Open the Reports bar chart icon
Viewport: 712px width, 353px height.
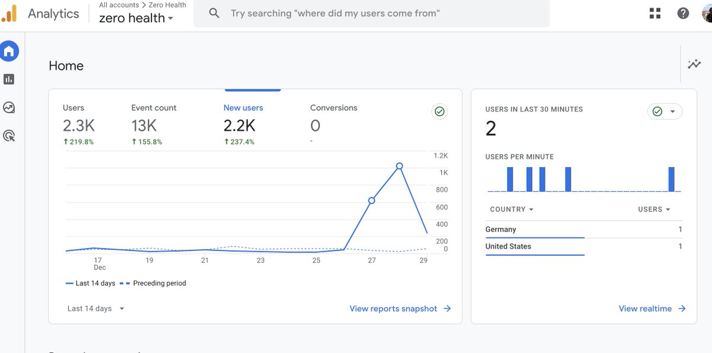coord(9,79)
